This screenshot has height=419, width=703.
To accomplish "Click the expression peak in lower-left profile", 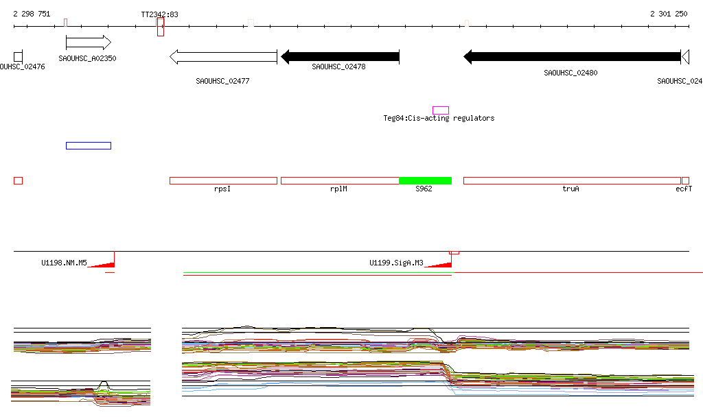I will (104, 384).
